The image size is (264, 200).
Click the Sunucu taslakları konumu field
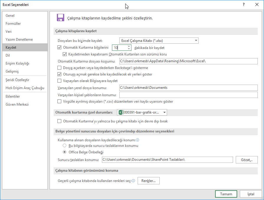[x=167, y=160]
